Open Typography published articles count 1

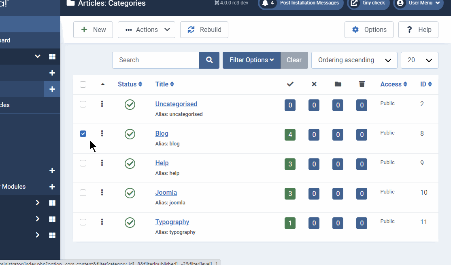(x=290, y=223)
